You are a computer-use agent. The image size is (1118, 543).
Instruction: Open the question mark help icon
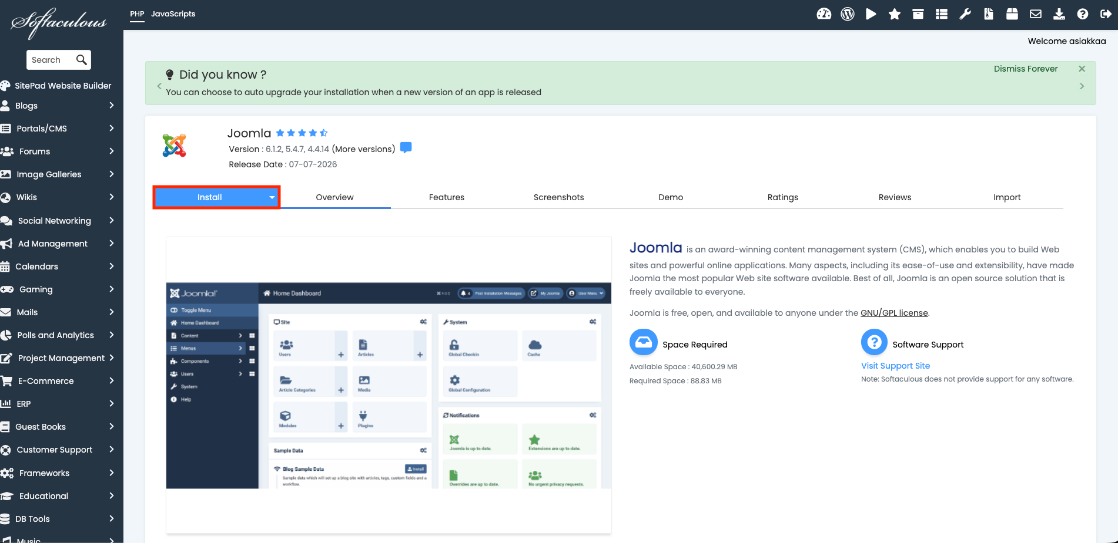point(1083,14)
